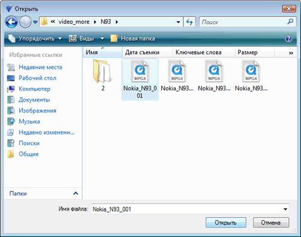301x237 pixels.
Task: Select the fourth Nokia_N93 MPG4 file
Action: (251, 76)
